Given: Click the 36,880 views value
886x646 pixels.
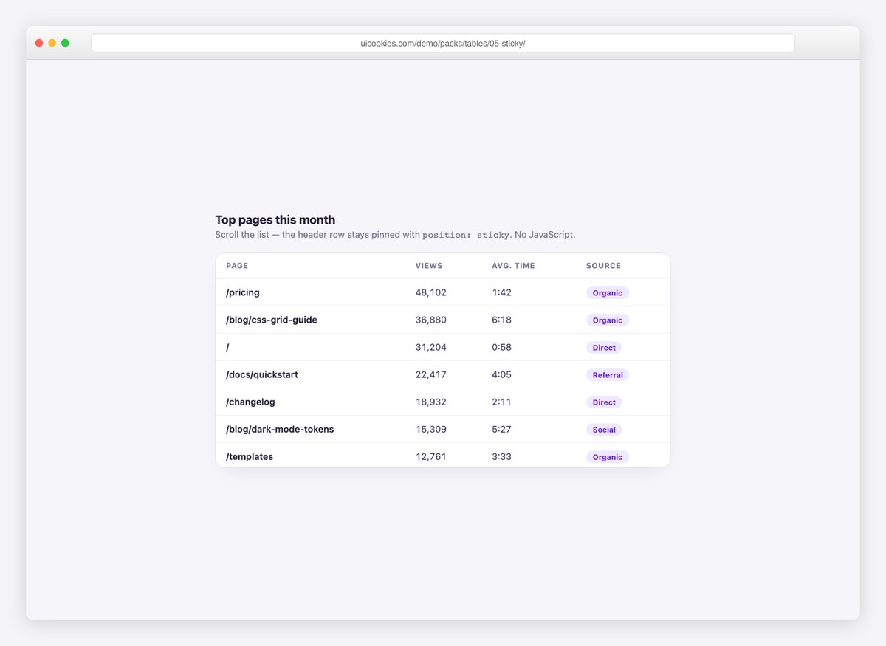Looking at the screenshot, I should 431,320.
